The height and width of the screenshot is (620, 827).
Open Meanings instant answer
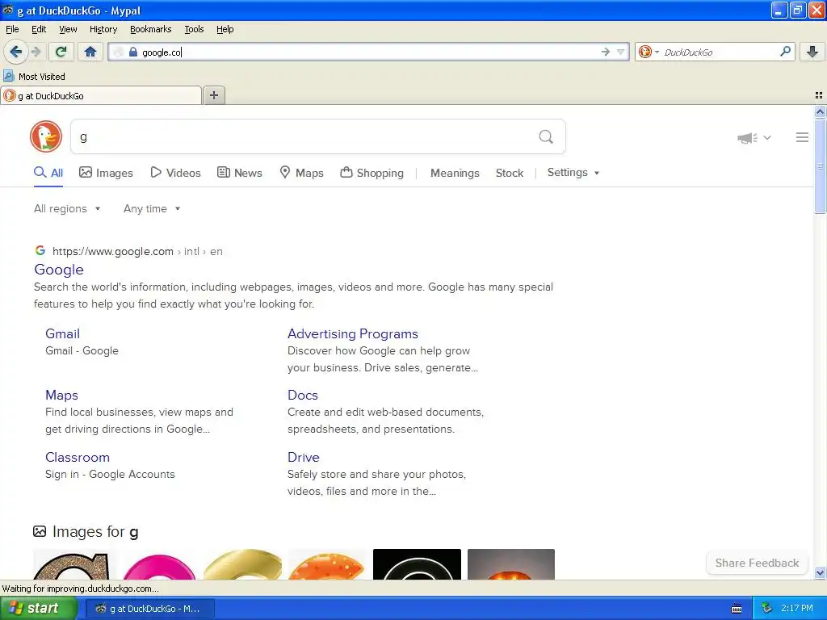(455, 173)
